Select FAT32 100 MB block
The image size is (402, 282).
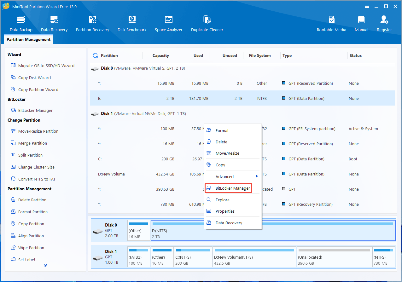click(x=139, y=257)
